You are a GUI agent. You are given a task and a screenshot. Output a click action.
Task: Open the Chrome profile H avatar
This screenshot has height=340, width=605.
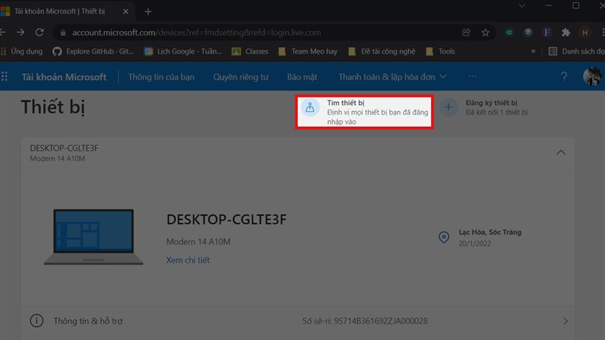(585, 32)
